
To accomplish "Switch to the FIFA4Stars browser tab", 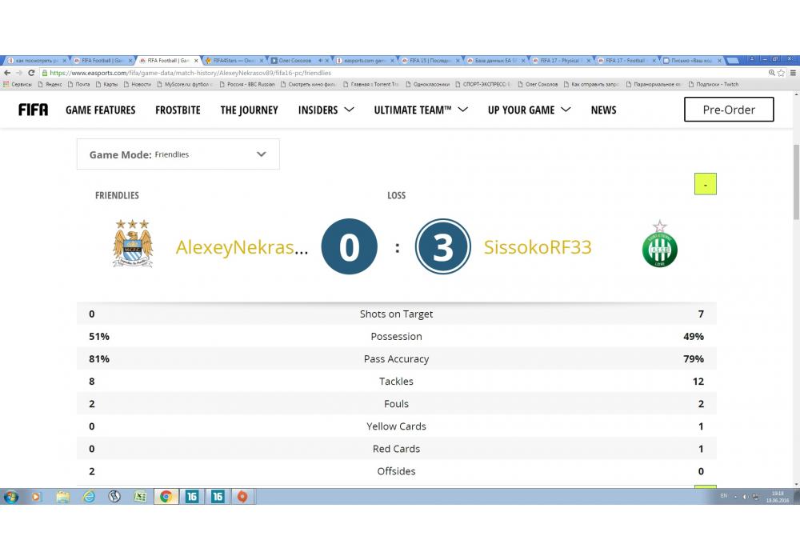I will click(x=232, y=60).
